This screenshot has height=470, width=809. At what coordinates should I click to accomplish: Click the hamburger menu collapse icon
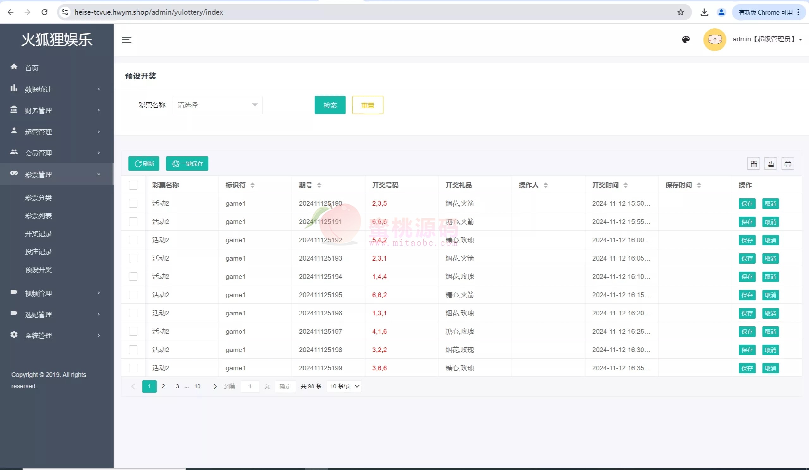pos(126,40)
